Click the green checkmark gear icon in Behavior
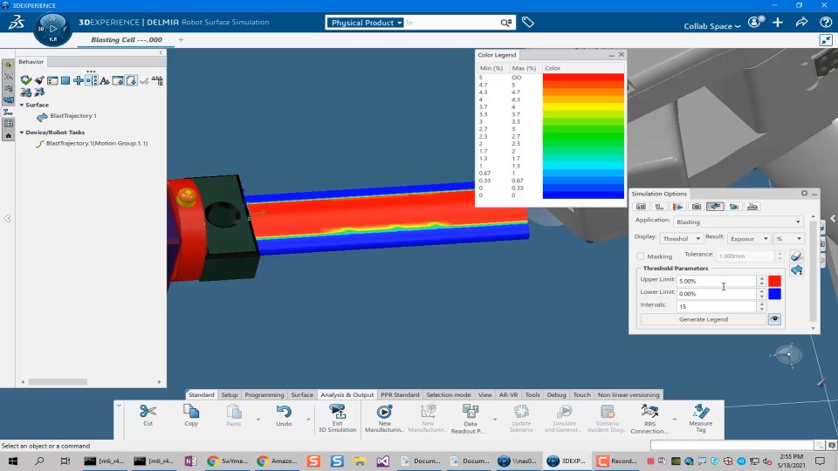This screenshot has width=838, height=471. click(25, 80)
